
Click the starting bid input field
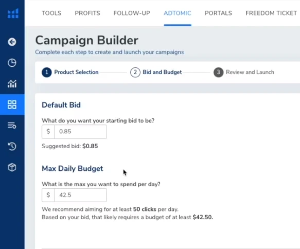[x=81, y=132]
